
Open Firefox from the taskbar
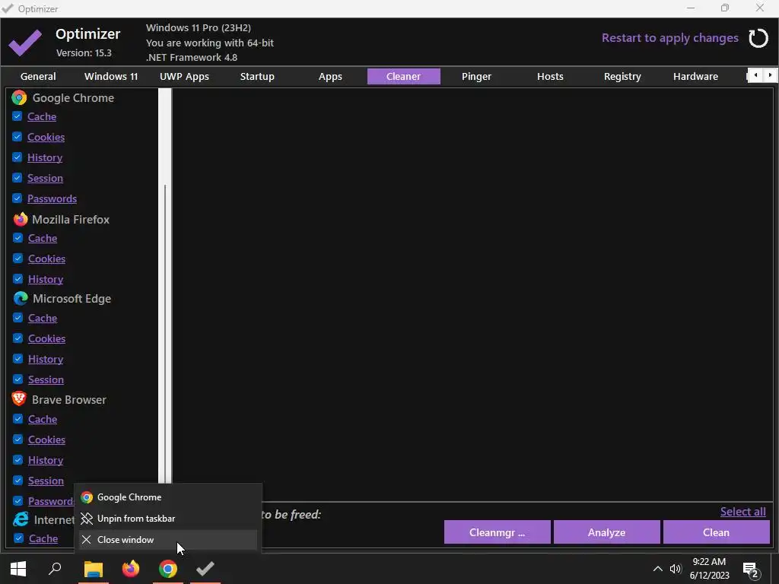click(131, 569)
